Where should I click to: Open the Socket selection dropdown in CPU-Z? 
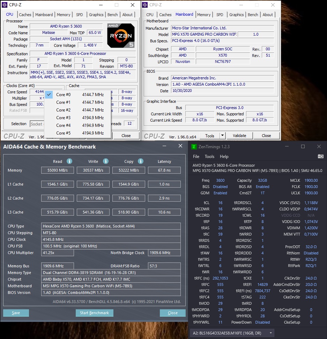tap(37, 124)
